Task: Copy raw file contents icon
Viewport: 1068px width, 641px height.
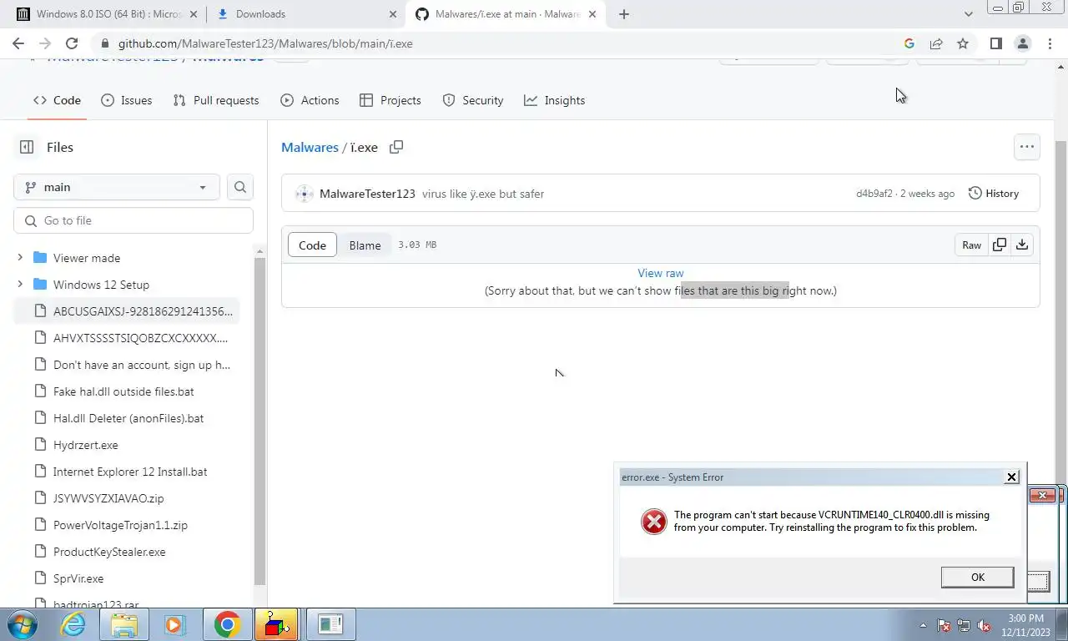Action: tap(999, 245)
